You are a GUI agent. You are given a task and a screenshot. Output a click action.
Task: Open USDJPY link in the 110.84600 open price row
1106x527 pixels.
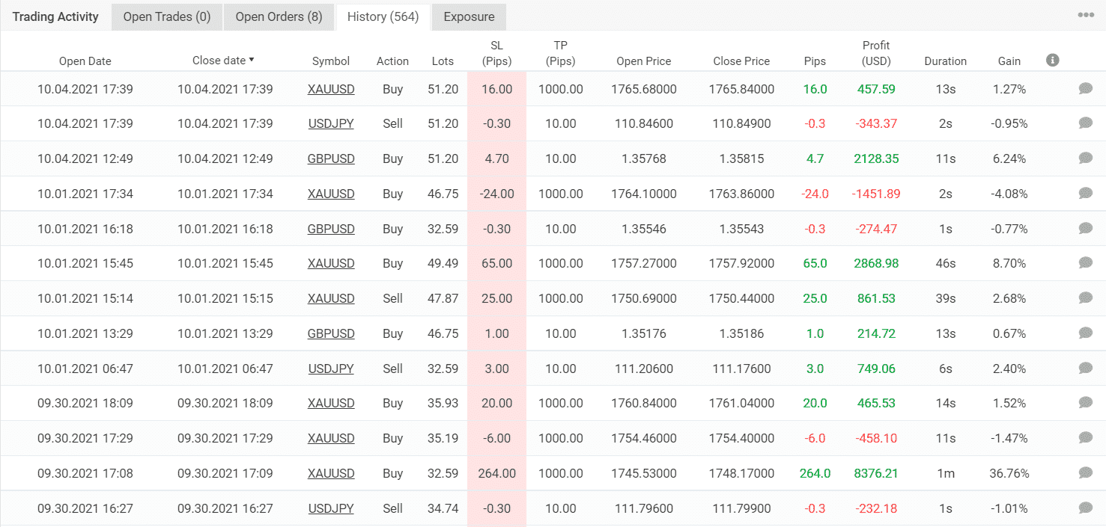click(331, 123)
